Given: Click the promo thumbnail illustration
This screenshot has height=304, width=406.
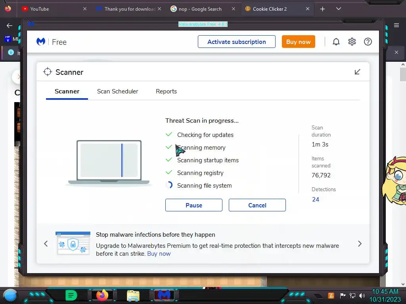Looking at the screenshot, I should (73, 243).
